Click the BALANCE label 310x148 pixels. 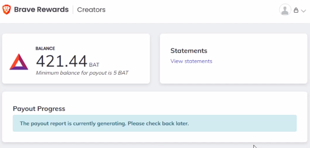click(x=45, y=49)
